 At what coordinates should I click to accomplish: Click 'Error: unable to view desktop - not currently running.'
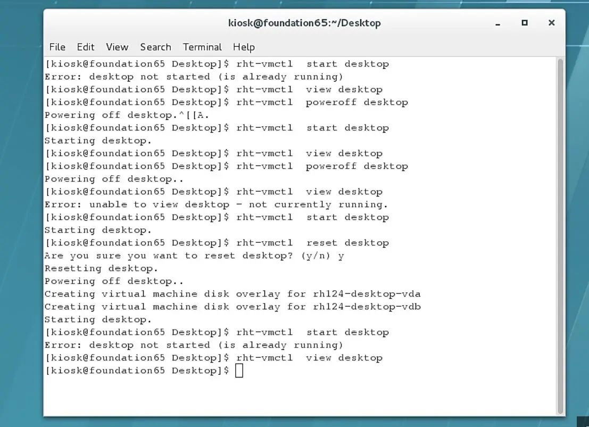coord(216,204)
